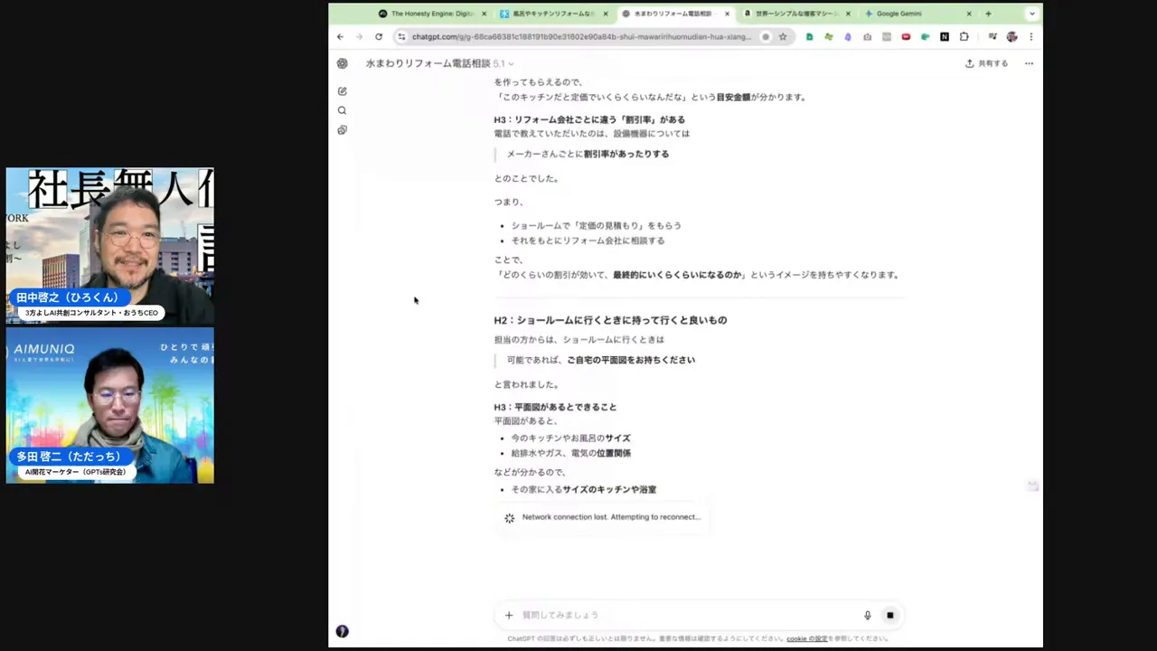
Task: Select the 風呂やキッチンリフォーム tab
Action: pos(551,14)
